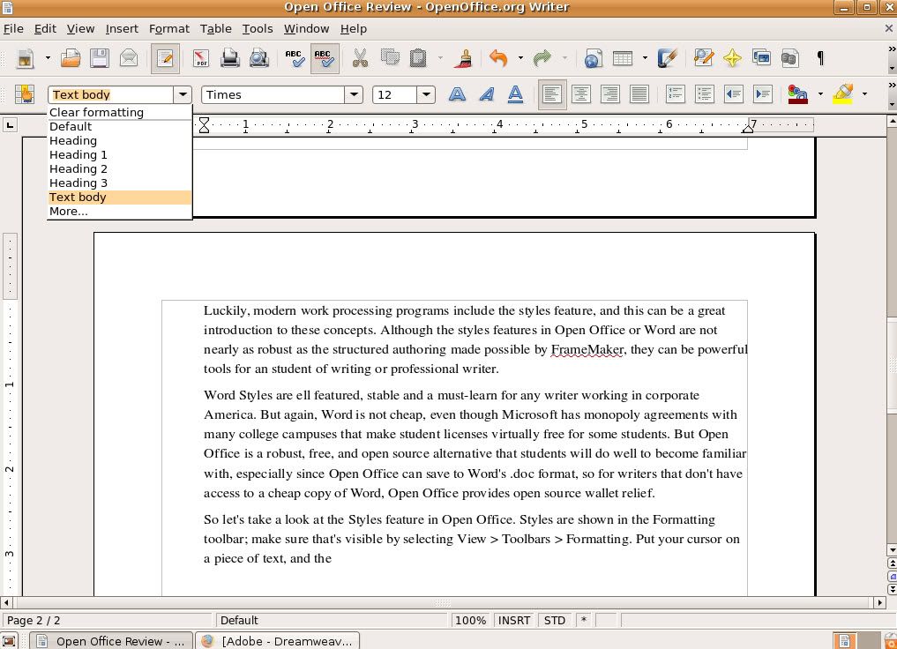Print the document using the printer icon

pyautogui.click(x=230, y=58)
